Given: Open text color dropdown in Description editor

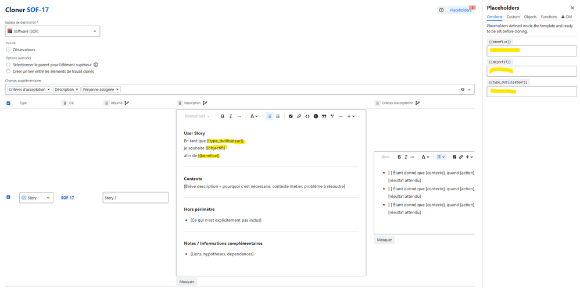Looking at the screenshot, I should click(x=254, y=116).
